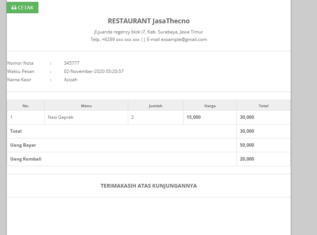Click the 'Harga' column header
The image size is (317, 235).
pos(210,106)
